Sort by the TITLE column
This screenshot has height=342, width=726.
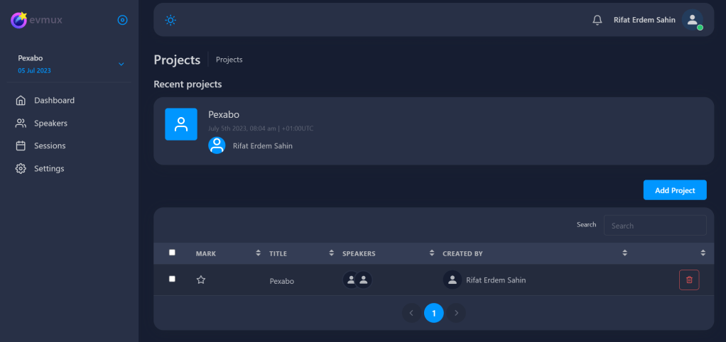(331, 253)
